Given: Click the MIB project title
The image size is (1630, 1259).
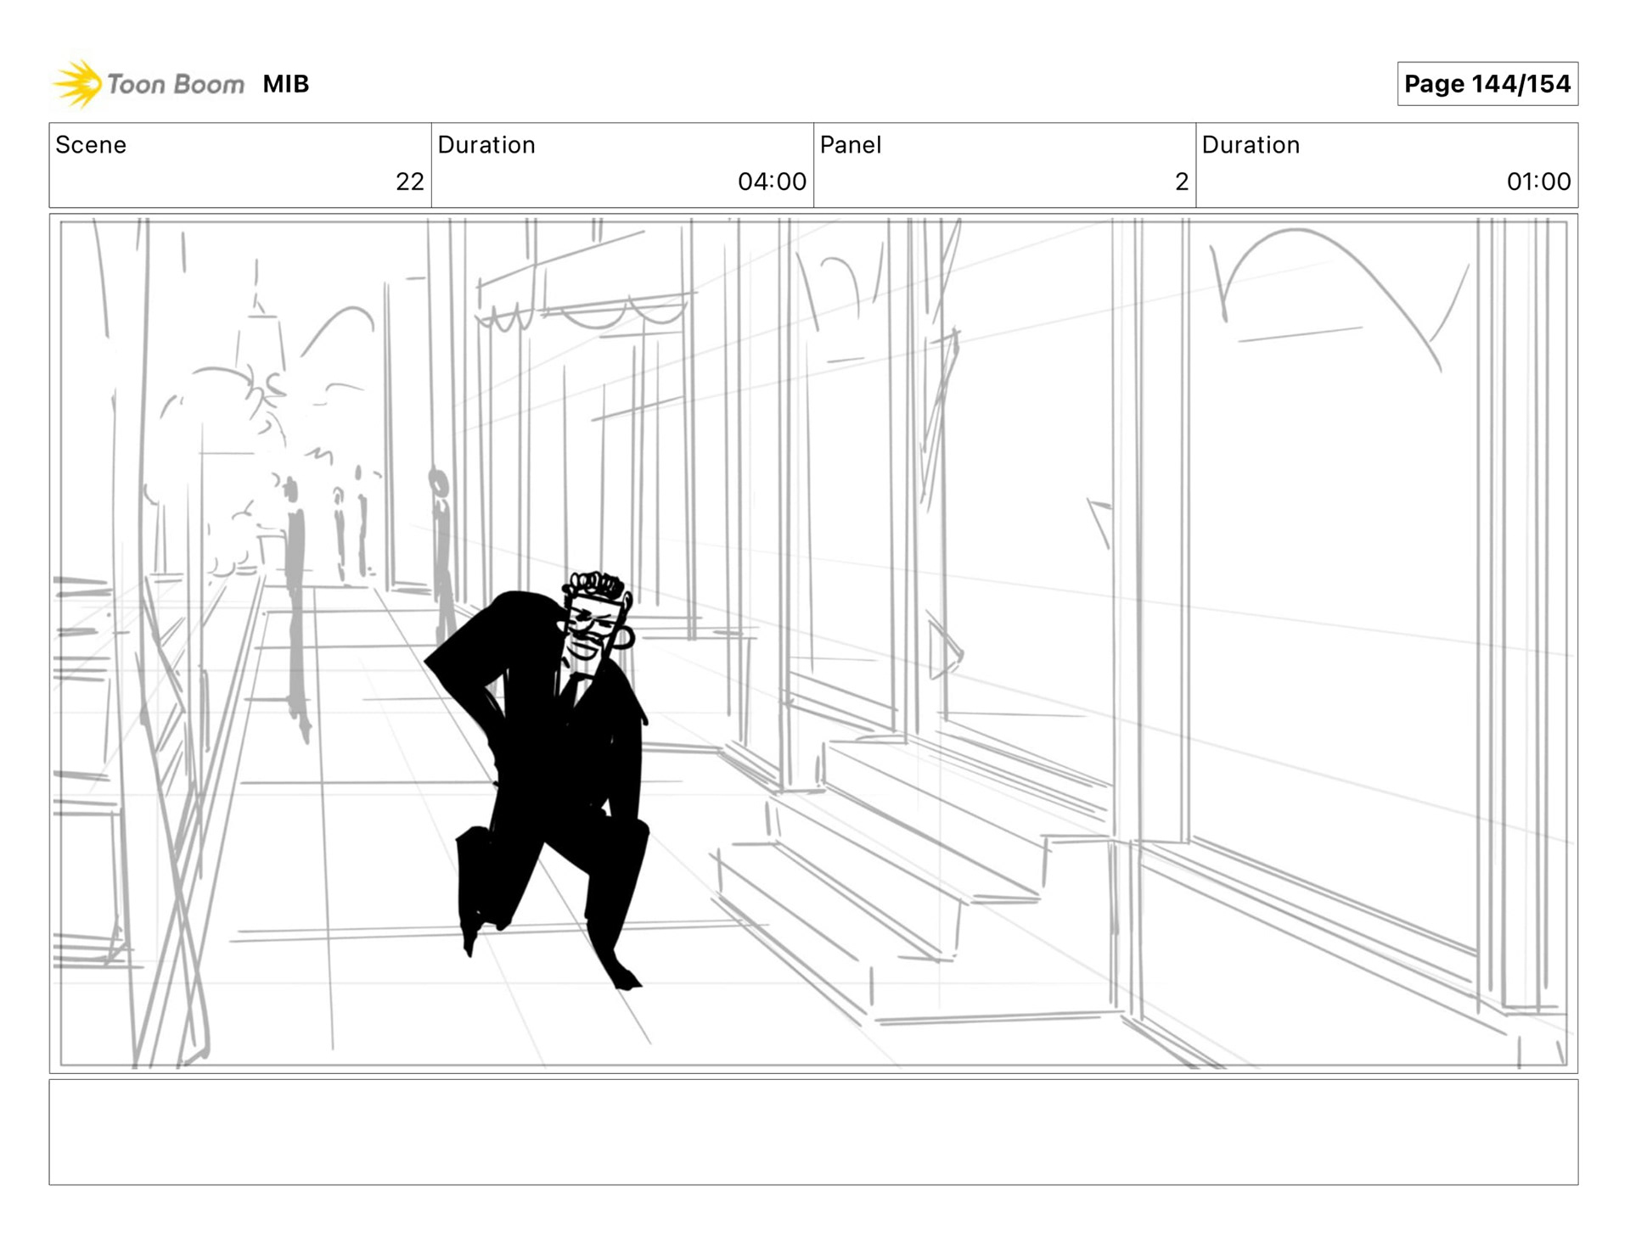Looking at the screenshot, I should click(x=285, y=84).
